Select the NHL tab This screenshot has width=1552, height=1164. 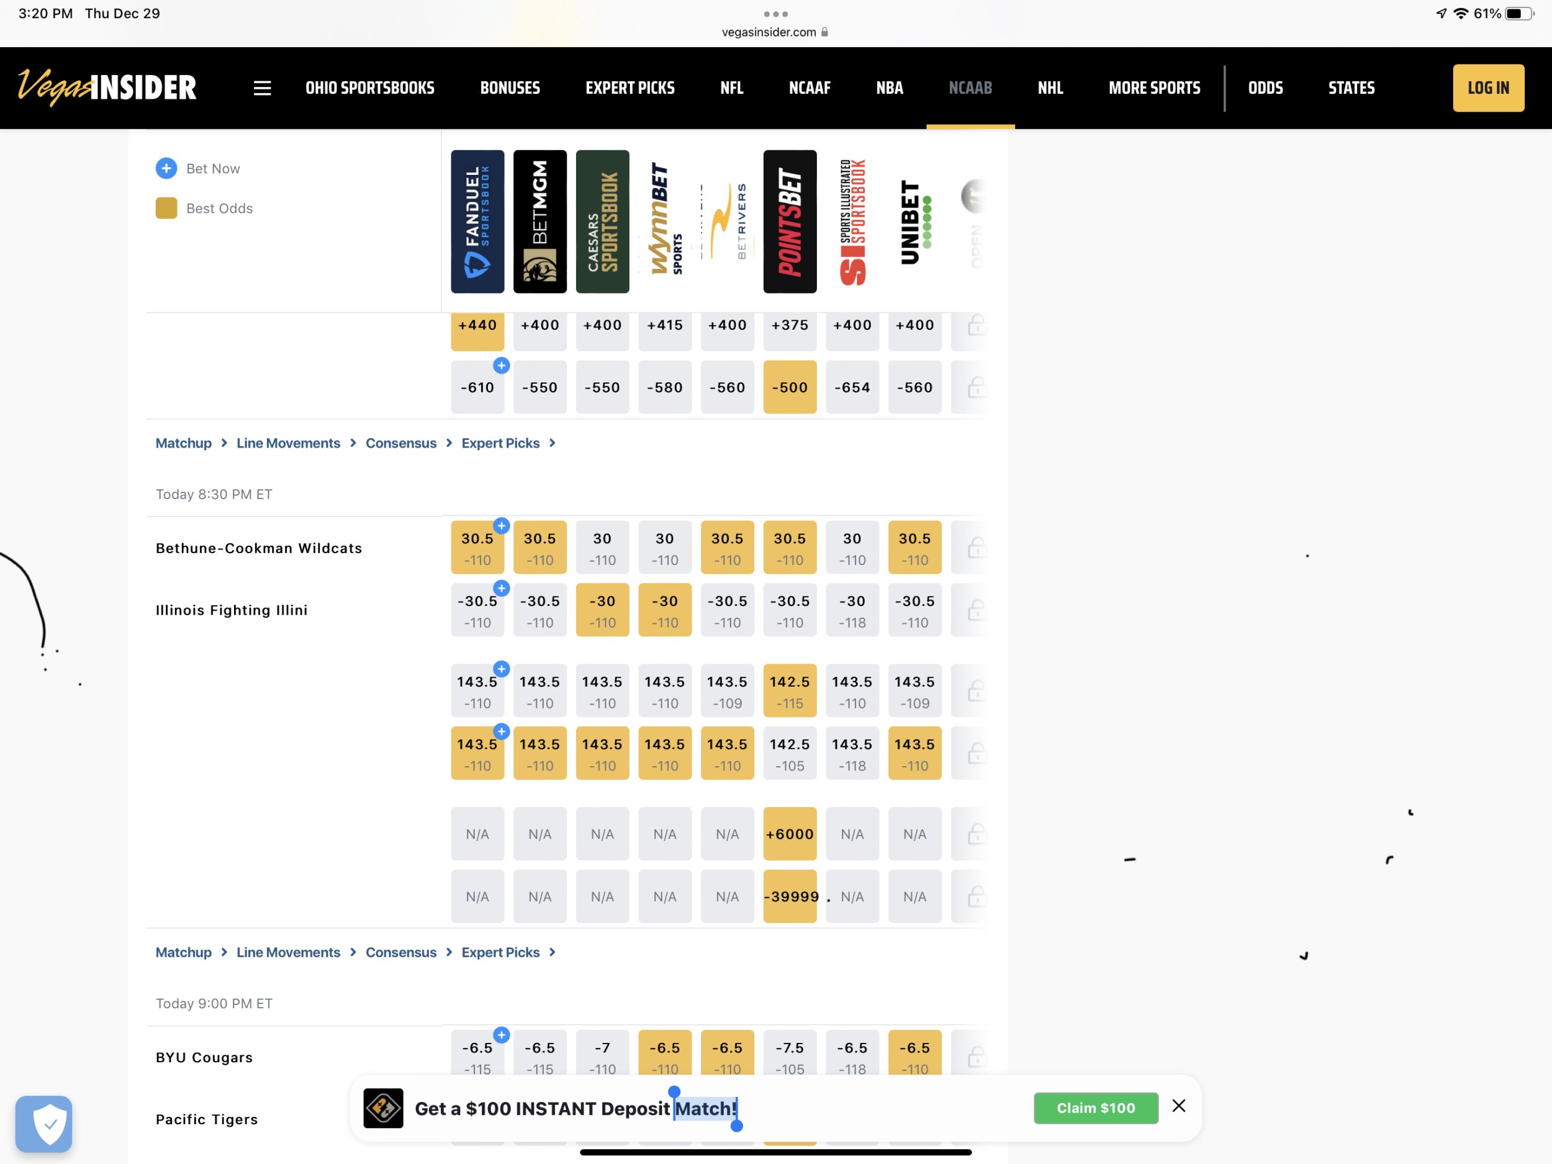point(1050,88)
